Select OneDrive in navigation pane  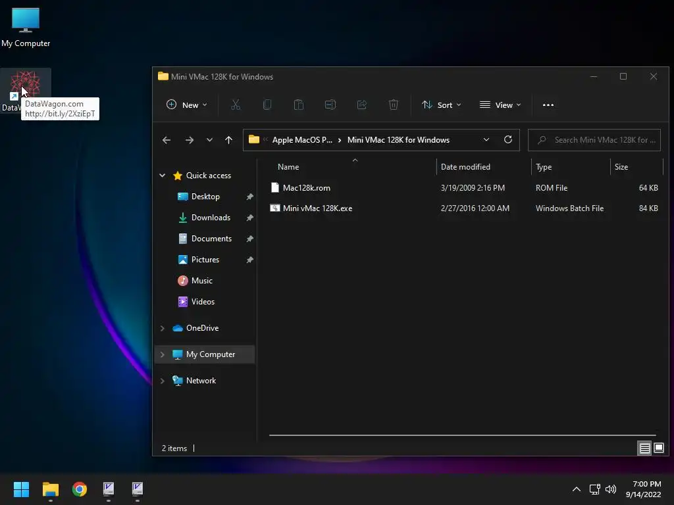202,328
